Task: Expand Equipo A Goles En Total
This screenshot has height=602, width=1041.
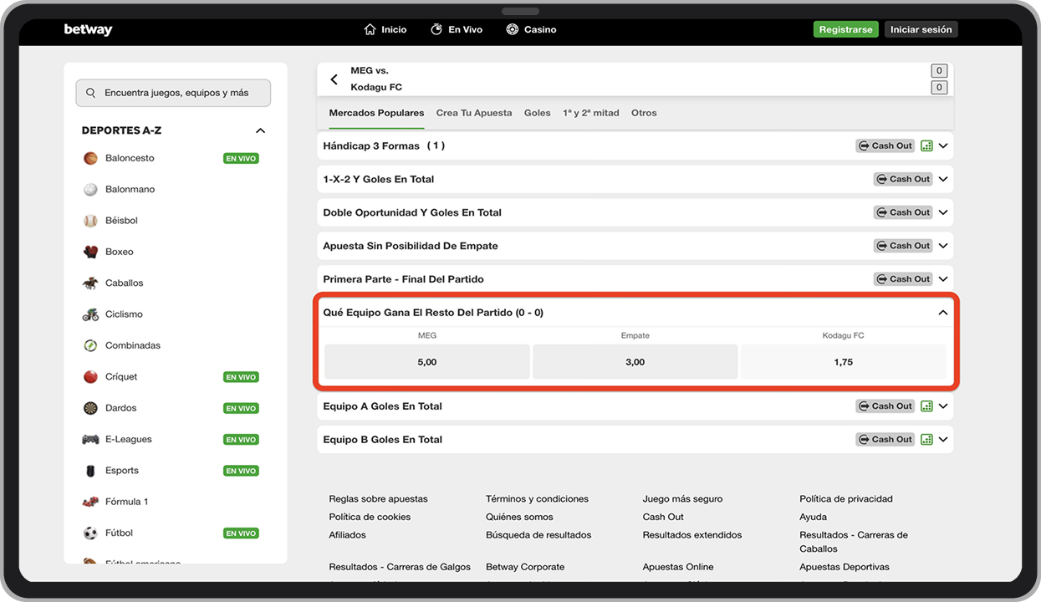Action: pos(943,406)
